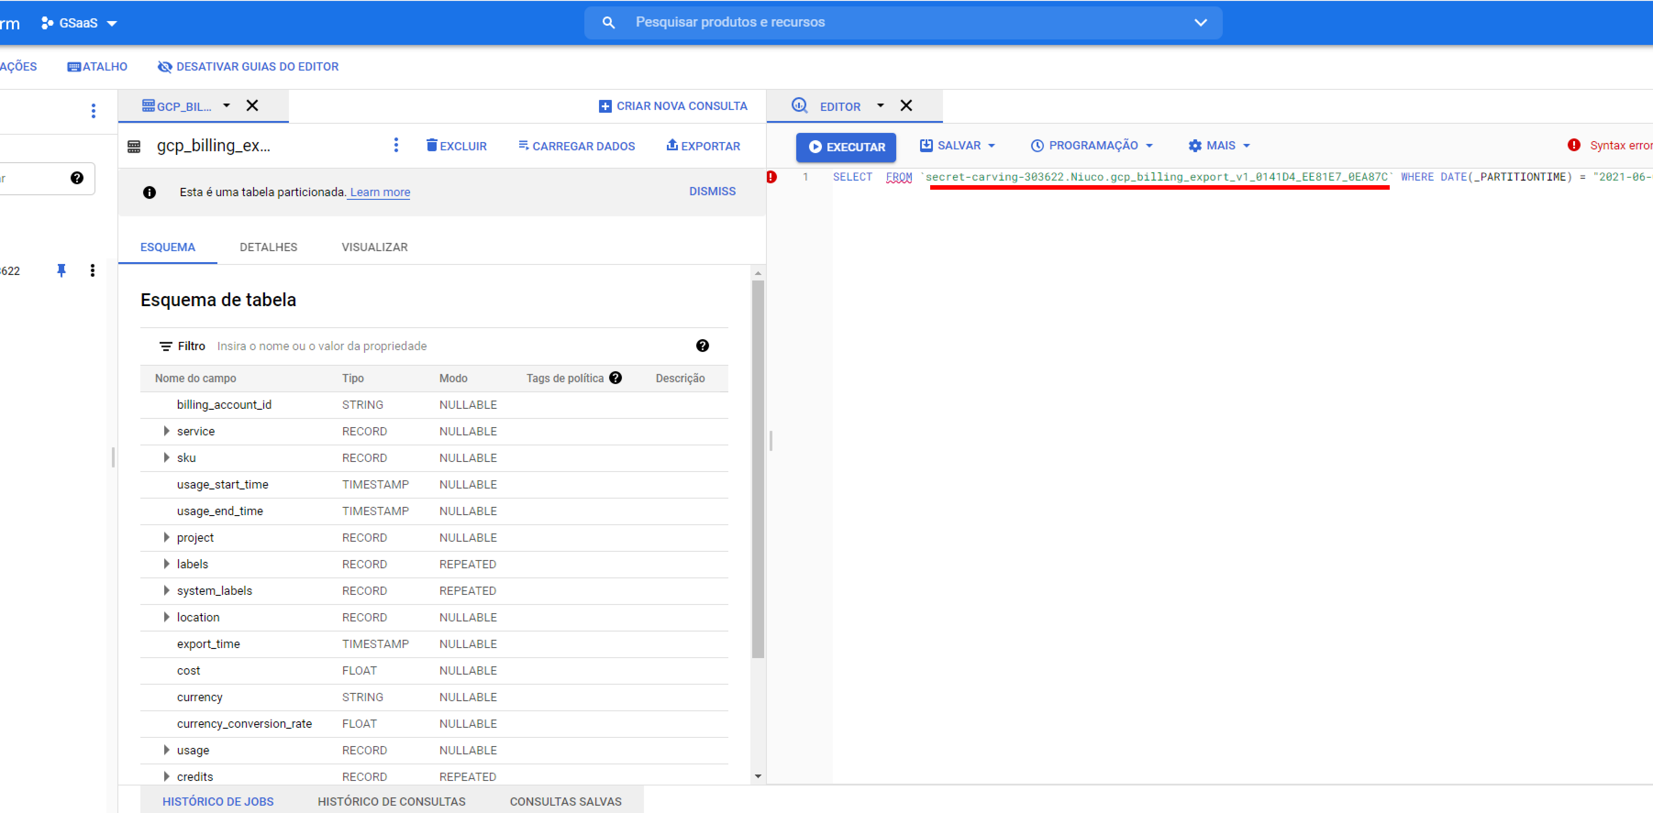The image size is (1653, 813).
Task: Switch to the Detalhes tab
Action: [x=268, y=247]
